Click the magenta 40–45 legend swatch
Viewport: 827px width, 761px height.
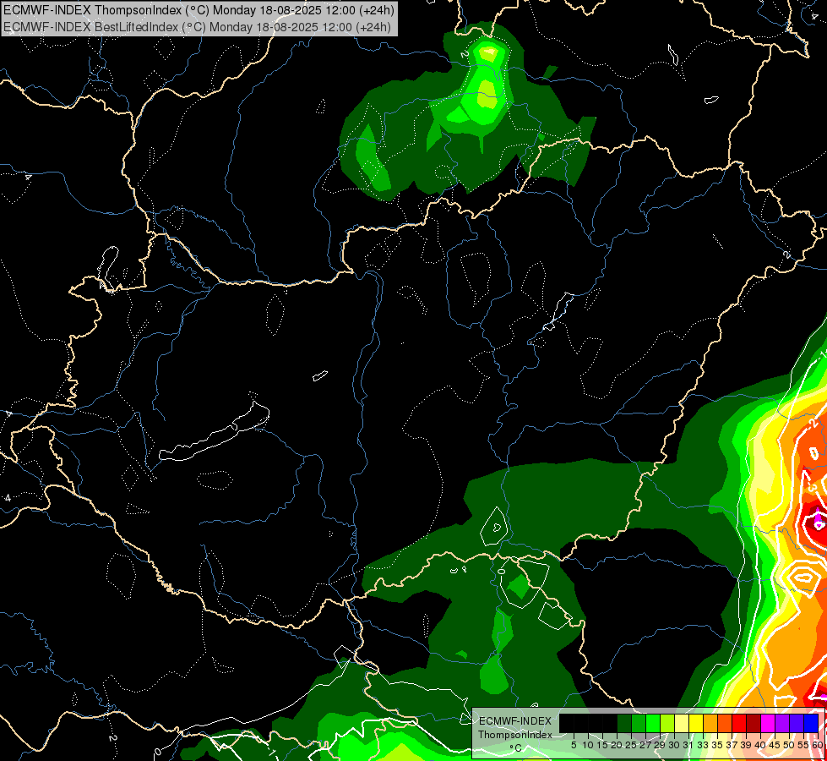pos(768,723)
